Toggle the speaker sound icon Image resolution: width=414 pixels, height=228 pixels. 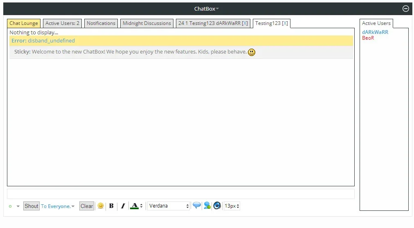click(x=217, y=206)
